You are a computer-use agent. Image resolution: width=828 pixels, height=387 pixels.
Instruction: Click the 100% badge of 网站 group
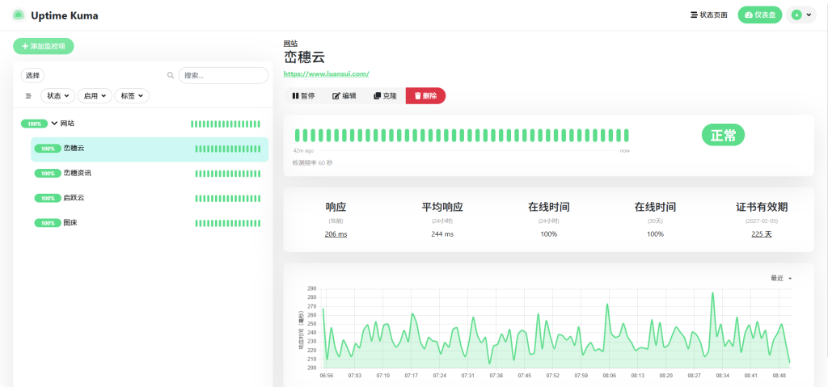(34, 124)
